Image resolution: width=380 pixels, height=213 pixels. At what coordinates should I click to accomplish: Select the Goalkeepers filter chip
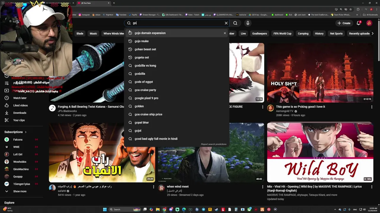[x=259, y=33]
